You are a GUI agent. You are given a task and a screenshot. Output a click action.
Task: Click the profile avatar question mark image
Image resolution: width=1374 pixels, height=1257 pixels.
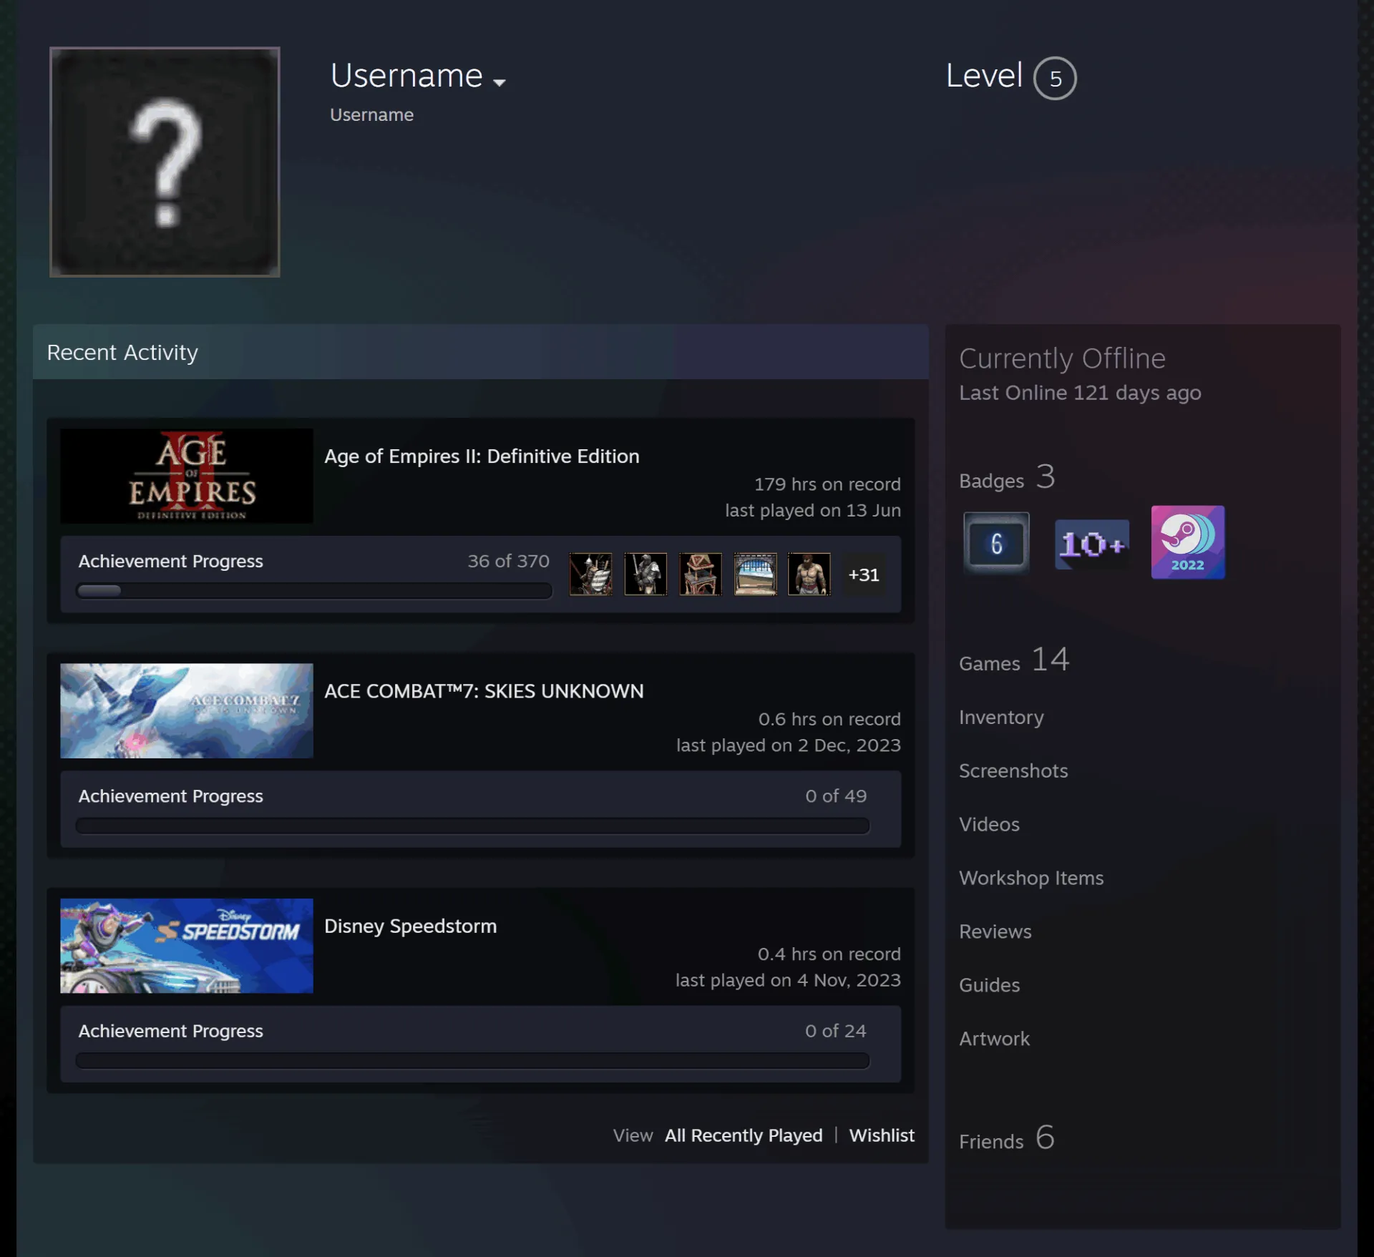(165, 162)
